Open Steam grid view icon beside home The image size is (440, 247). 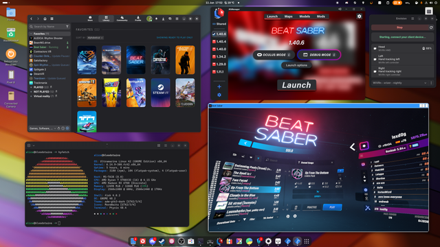pyautogui.click(x=52, y=19)
